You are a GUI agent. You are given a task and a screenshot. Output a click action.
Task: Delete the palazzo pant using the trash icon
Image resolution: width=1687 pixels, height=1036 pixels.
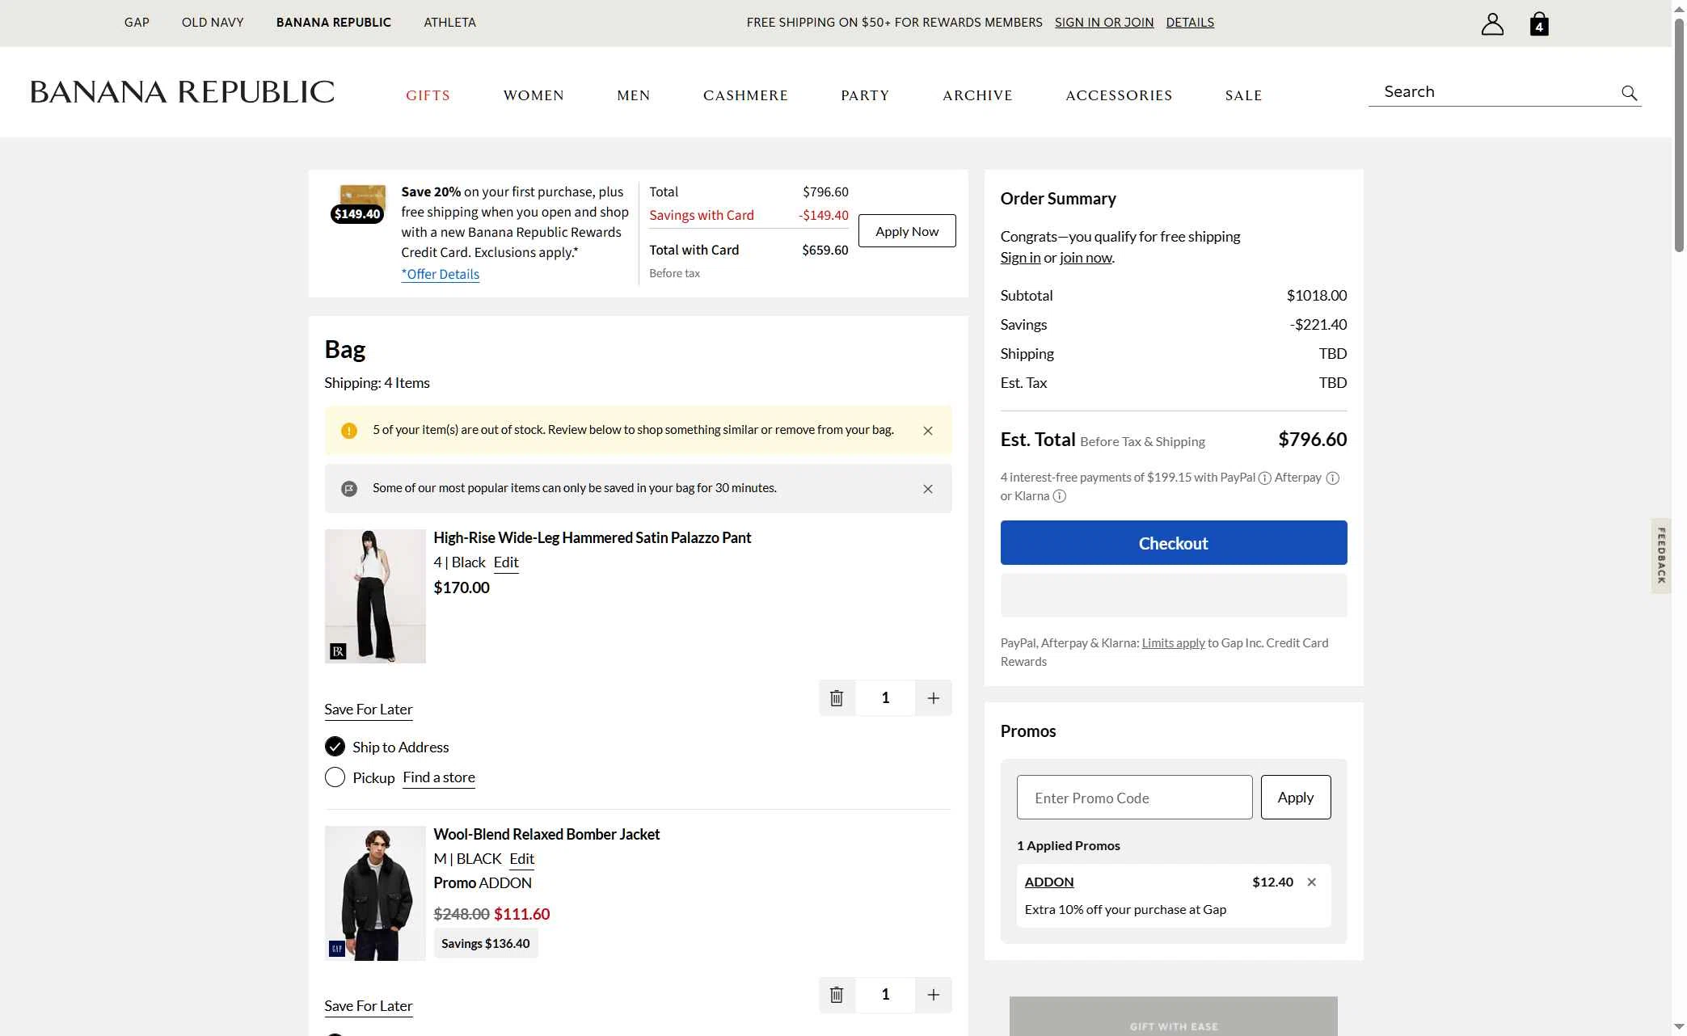[837, 697]
